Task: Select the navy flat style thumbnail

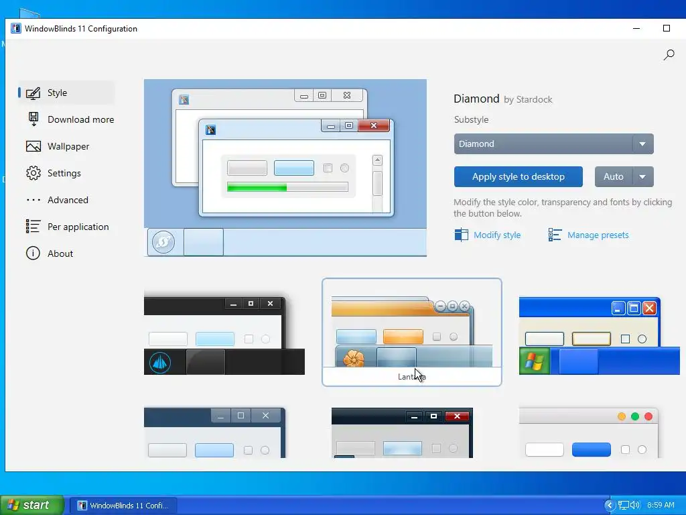Action: tap(214, 433)
